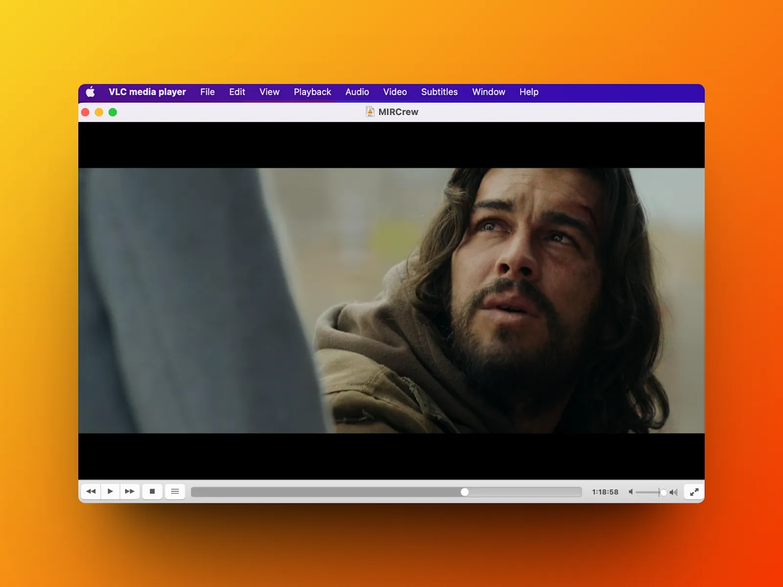The image size is (783, 587).
Task: Open the Audio menu
Action: coord(357,92)
